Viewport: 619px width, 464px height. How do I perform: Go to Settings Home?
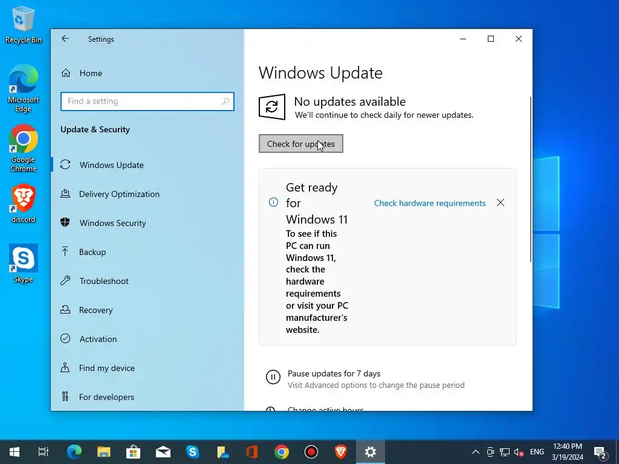tap(82, 73)
